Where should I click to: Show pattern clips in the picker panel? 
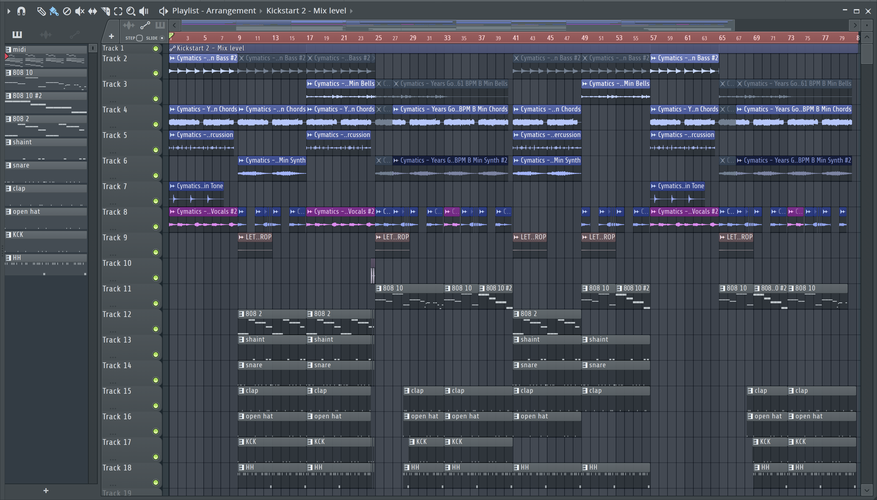click(x=17, y=34)
